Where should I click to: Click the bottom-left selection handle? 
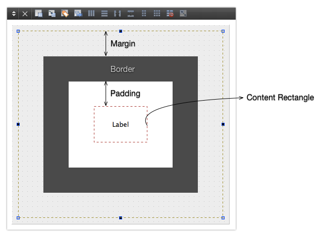point(18,218)
